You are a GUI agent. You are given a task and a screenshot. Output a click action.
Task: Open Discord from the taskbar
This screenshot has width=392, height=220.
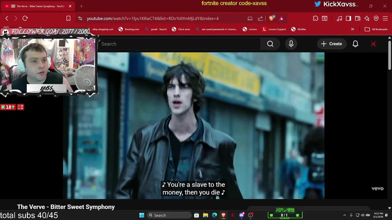point(242,215)
